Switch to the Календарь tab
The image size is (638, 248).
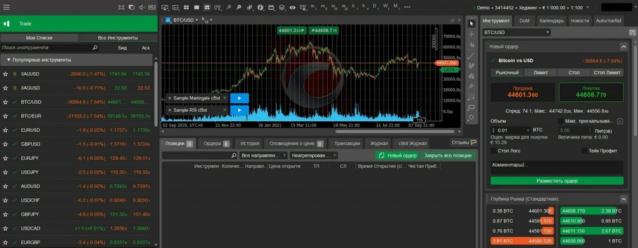[551, 21]
